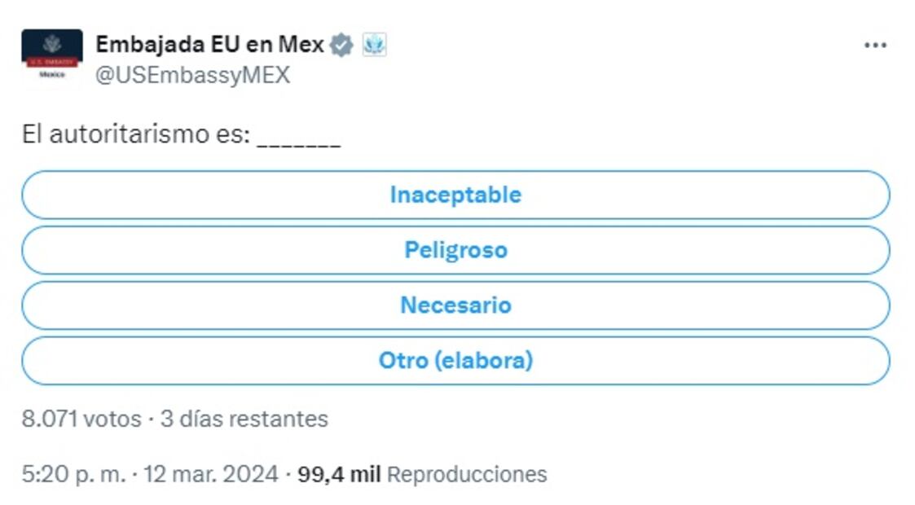This screenshot has width=915, height=505.
Task: Pick the Otro (elabora) poll option
Action: coord(455,360)
